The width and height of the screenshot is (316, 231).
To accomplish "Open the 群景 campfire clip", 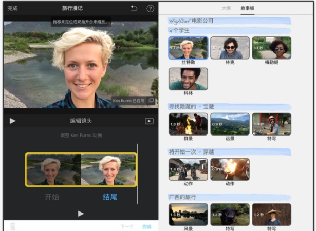I will tap(188, 124).
